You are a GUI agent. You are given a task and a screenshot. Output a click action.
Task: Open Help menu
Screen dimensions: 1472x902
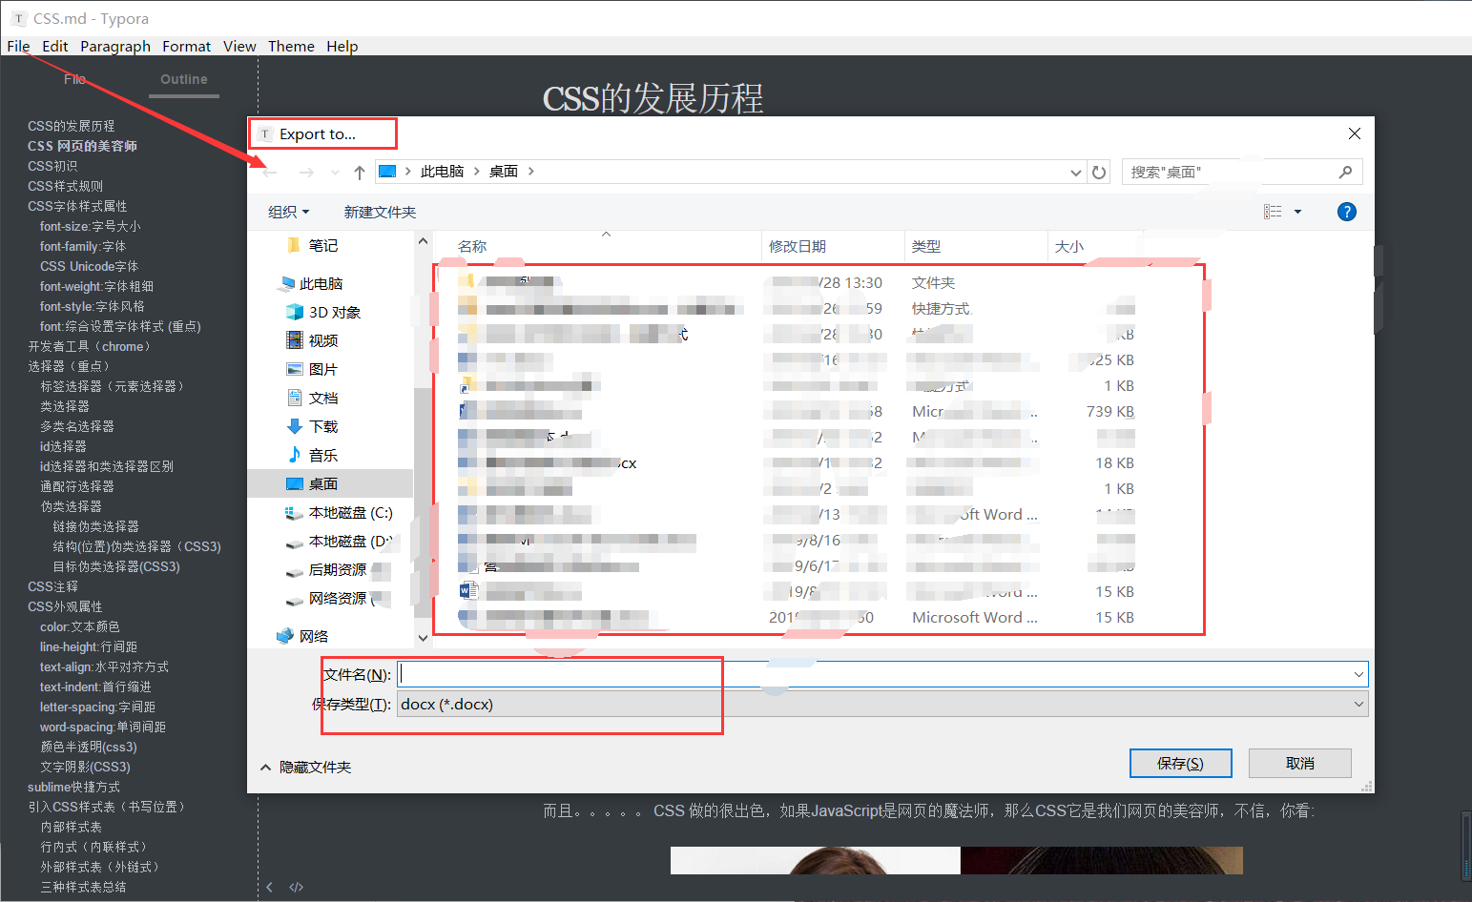tap(342, 46)
